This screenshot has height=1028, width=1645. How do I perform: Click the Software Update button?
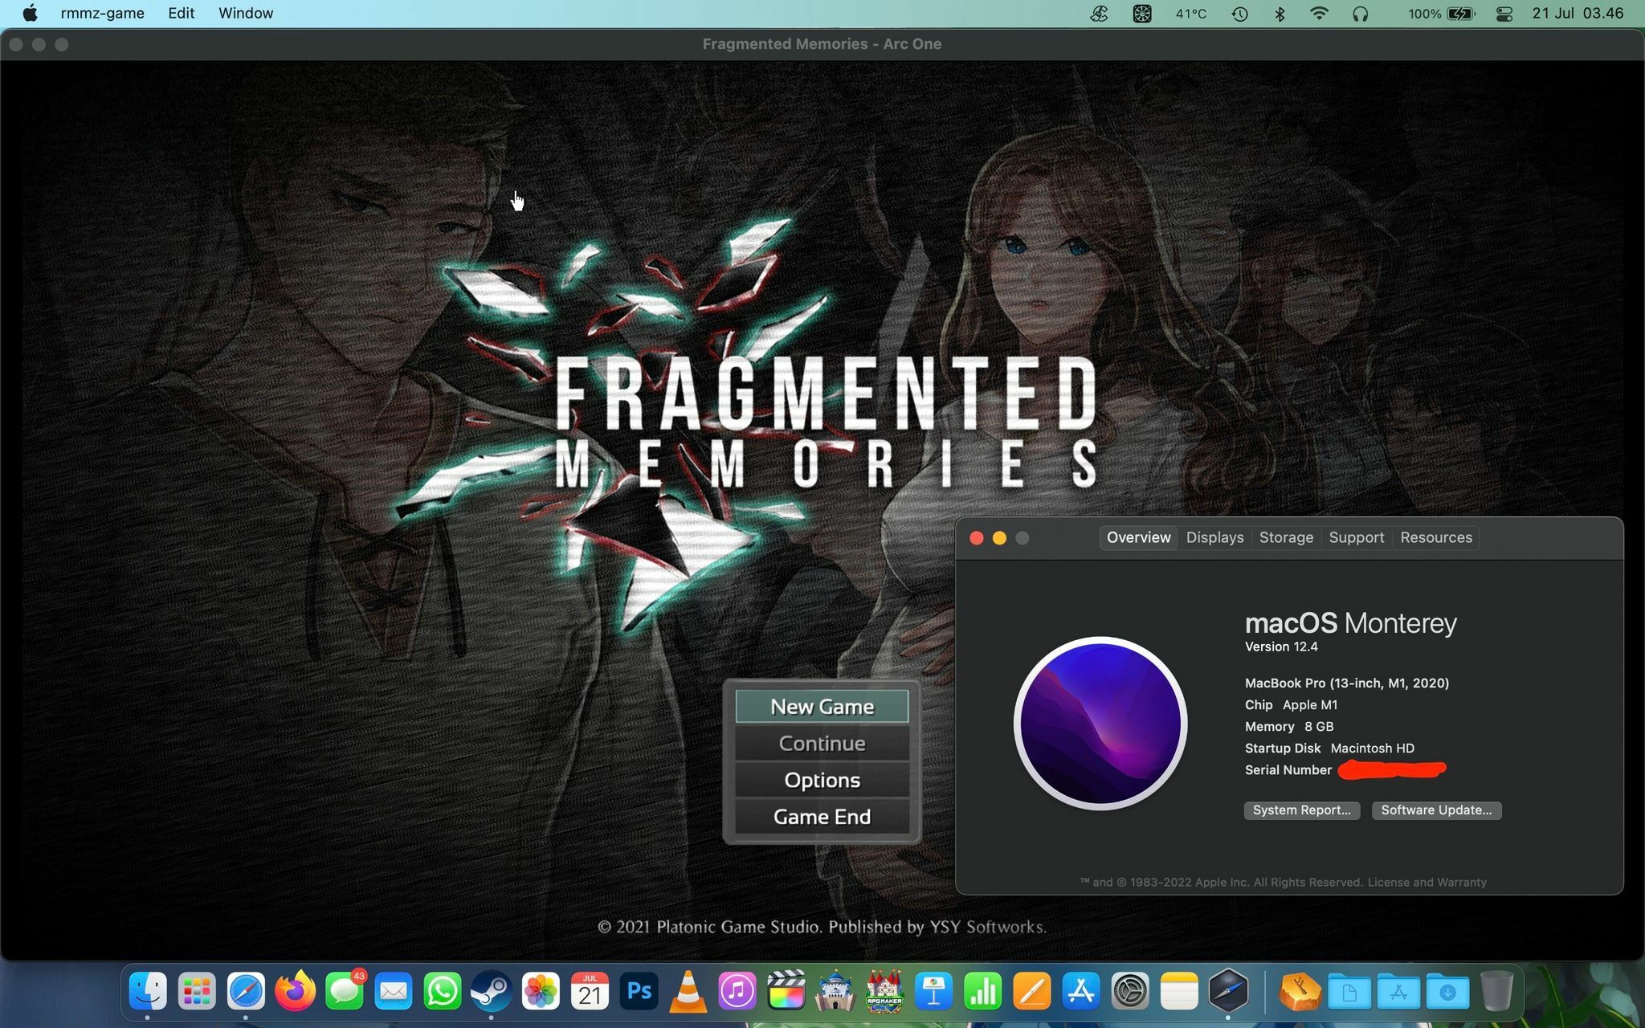pyautogui.click(x=1435, y=810)
